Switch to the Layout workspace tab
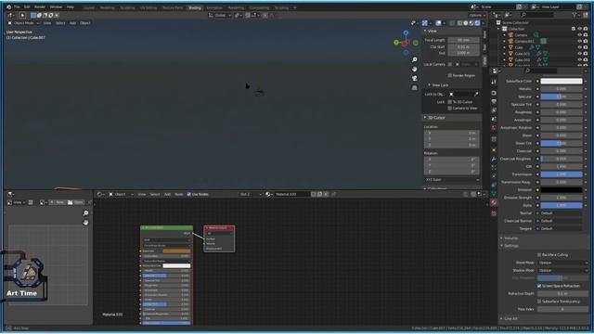Screen dimensions: 594x334 (89, 7)
